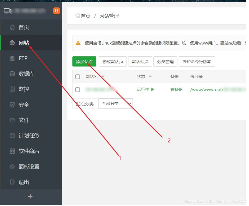Open the 全部分类 category dropdown

116,104
